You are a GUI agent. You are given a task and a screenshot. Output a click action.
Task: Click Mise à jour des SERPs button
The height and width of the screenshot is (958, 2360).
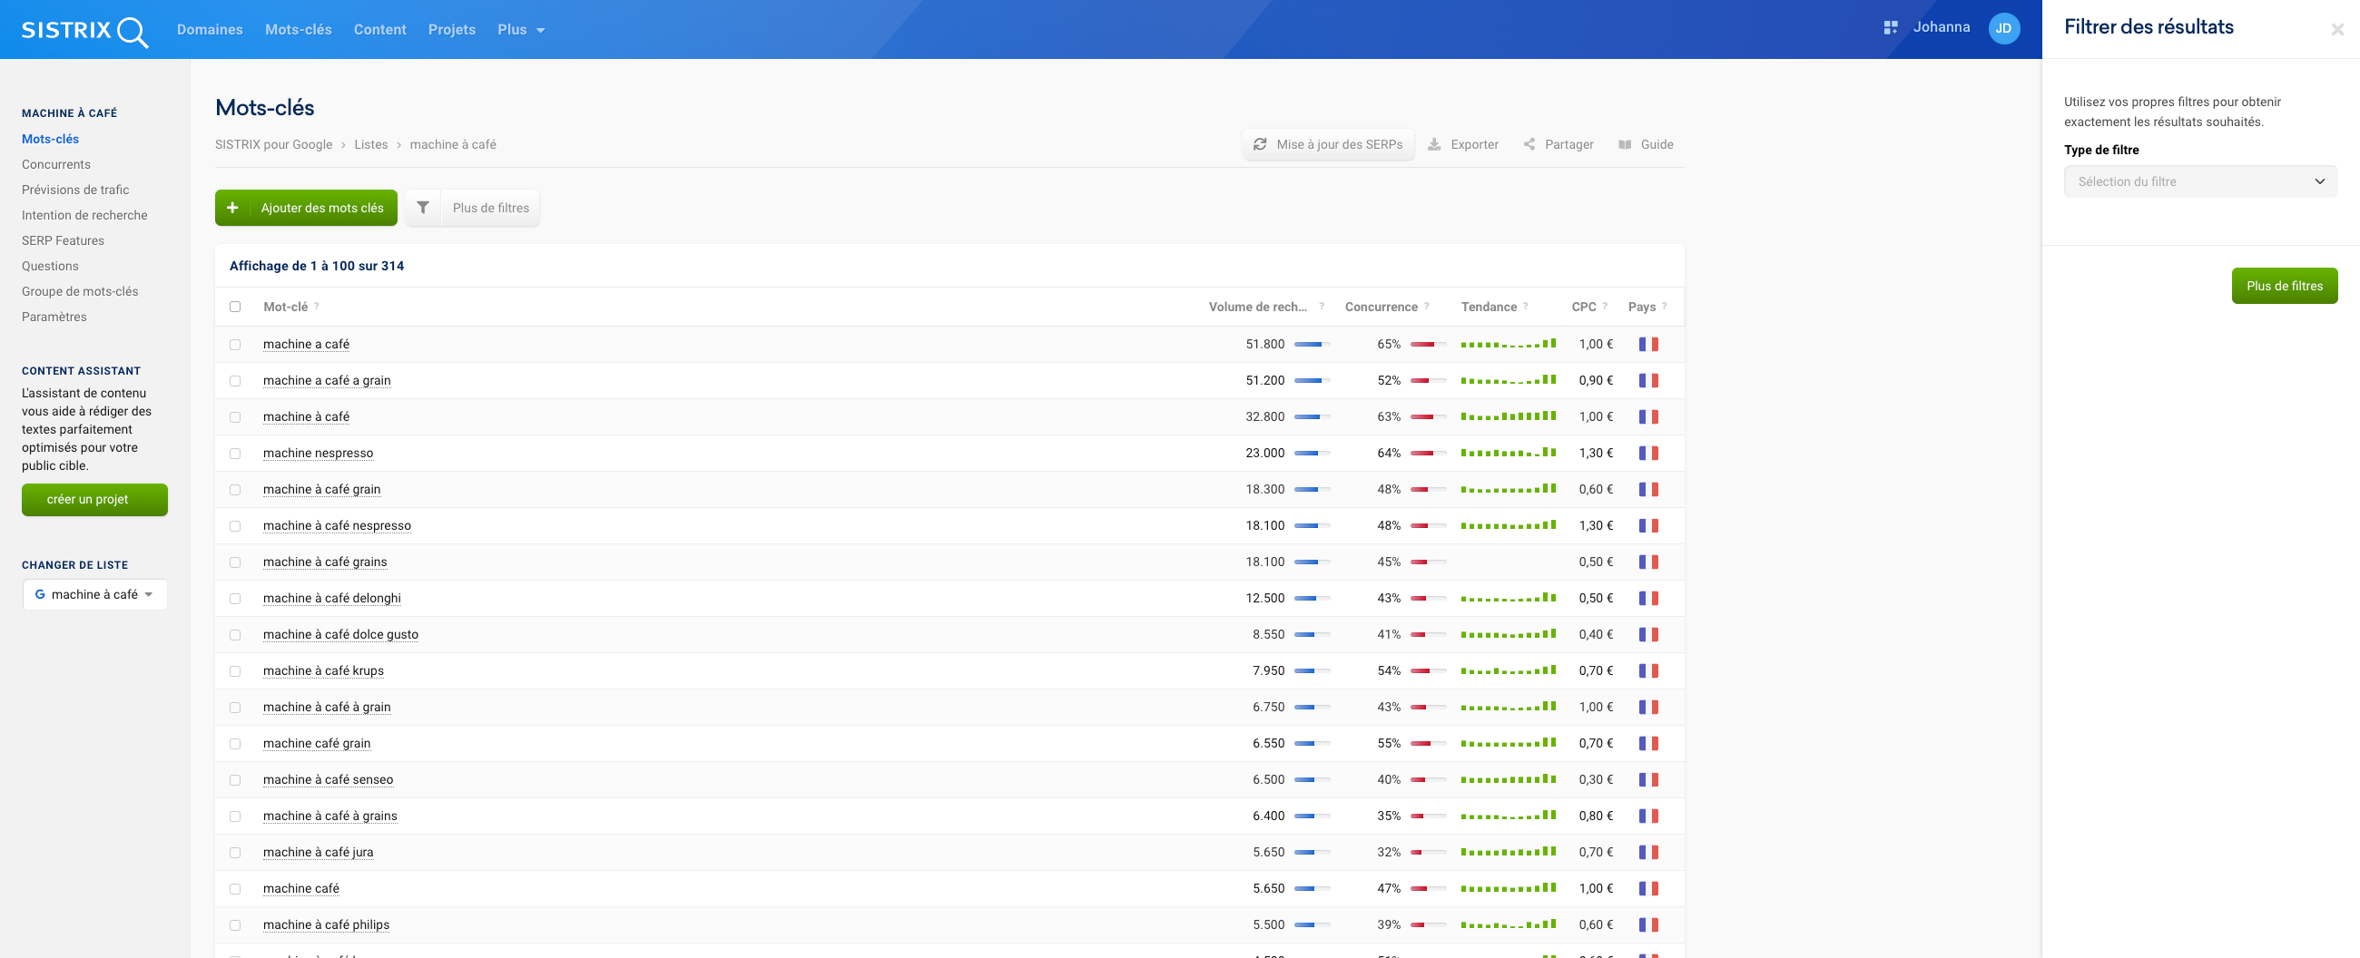(1329, 145)
